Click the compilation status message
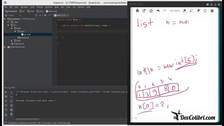This screenshot has height=126, width=224. tap(39, 123)
